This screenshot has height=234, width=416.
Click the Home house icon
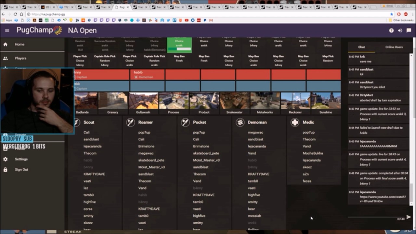coord(5,44)
